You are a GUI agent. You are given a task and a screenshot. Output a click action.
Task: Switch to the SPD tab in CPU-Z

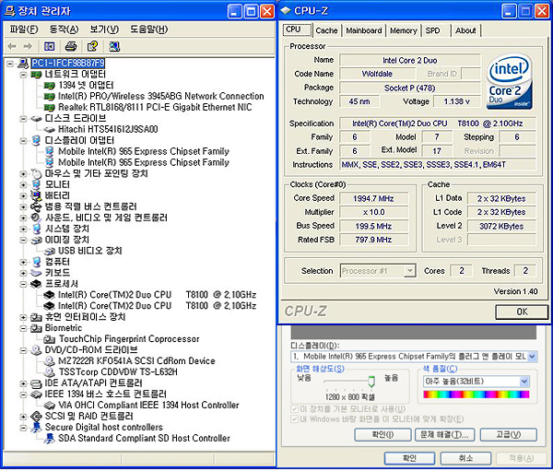point(432,30)
